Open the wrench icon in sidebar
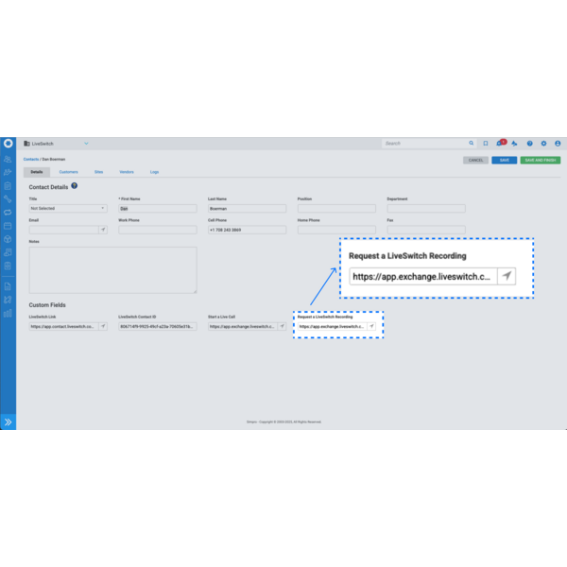 [x=8, y=198]
